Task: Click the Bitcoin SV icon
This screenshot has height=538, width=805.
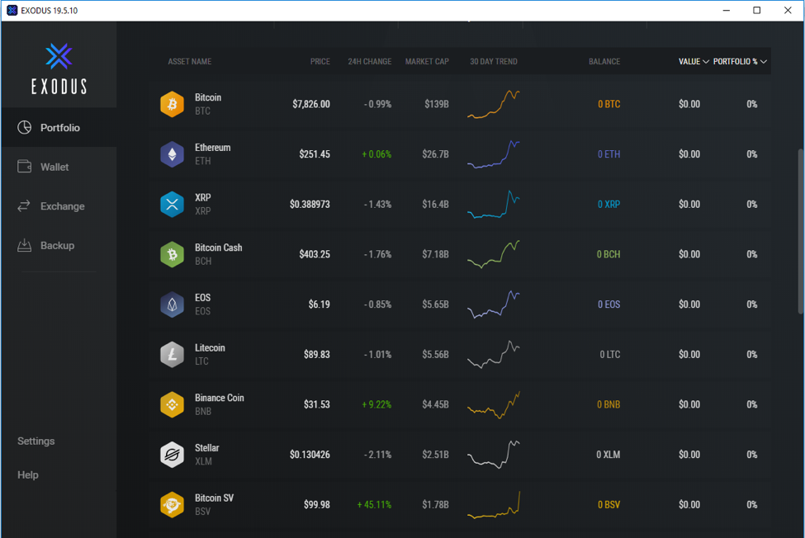Action: click(x=172, y=505)
